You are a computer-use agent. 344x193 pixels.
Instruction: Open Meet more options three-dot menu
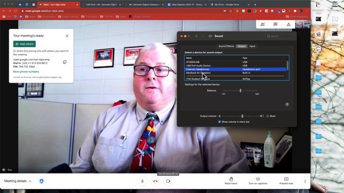tap(305, 181)
